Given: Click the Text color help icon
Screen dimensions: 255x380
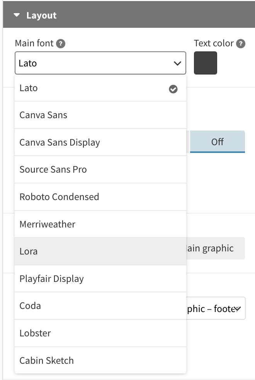Looking at the screenshot, I should pyautogui.click(x=241, y=43).
